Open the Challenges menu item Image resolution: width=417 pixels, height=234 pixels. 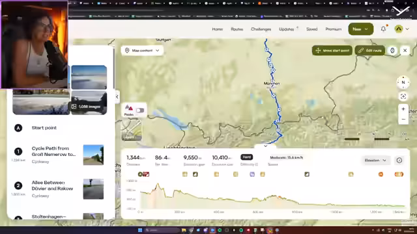tap(261, 29)
